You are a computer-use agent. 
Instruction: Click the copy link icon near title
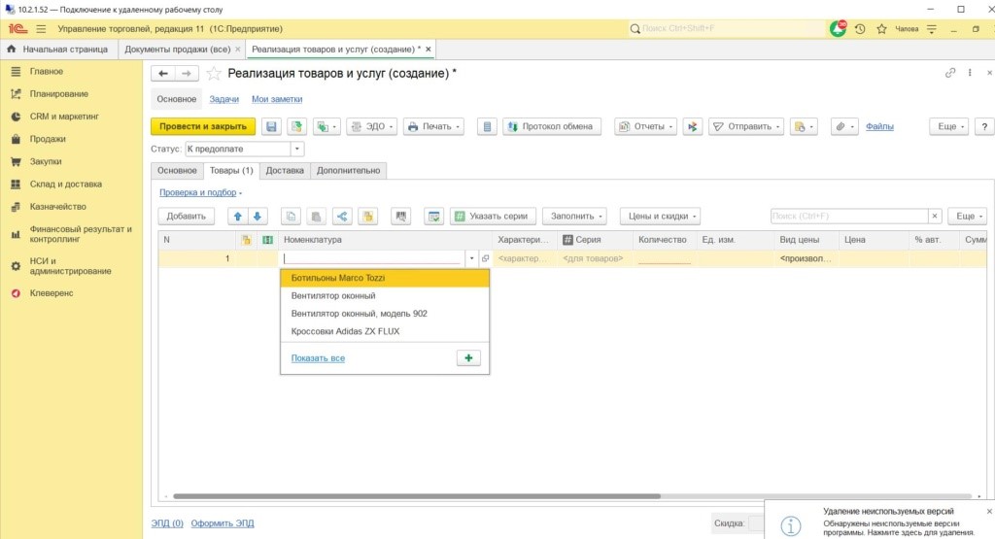click(950, 74)
